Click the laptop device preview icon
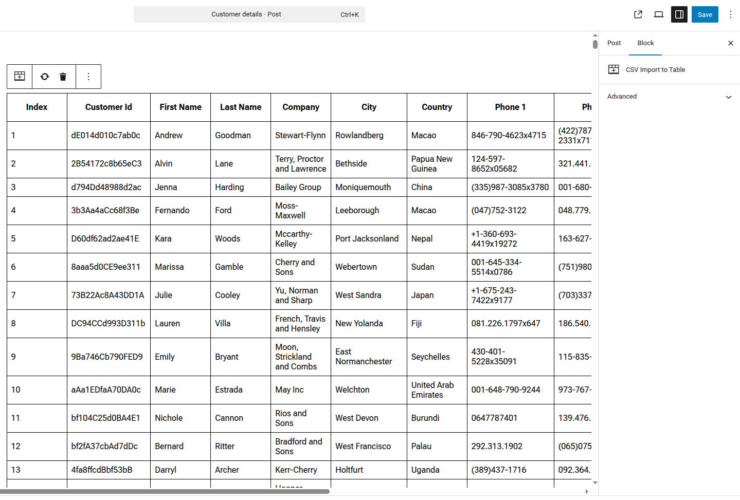The height and width of the screenshot is (500, 740). pyautogui.click(x=659, y=14)
